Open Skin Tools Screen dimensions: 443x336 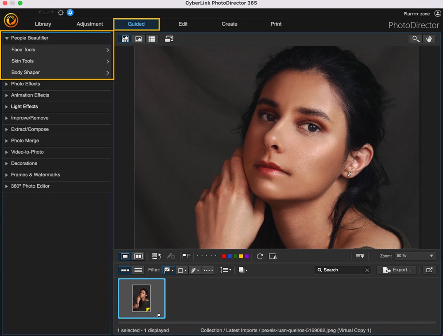57,61
